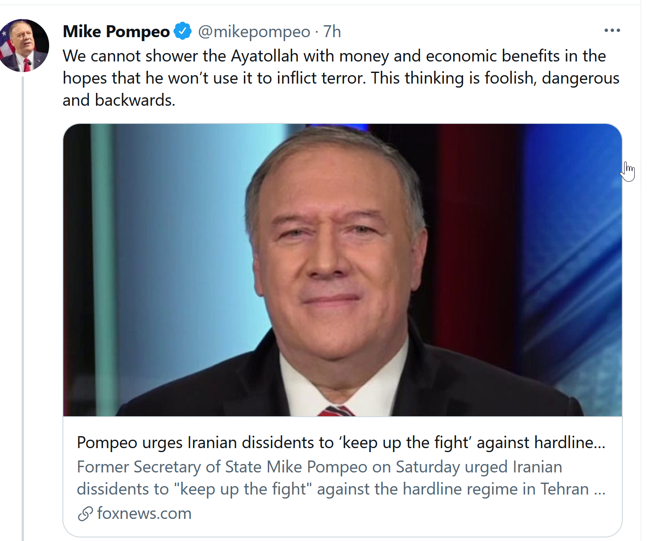This screenshot has height=541, width=648.
Task: Click the card description starting 'Former Secretary of State'
Action: pyautogui.click(x=341, y=478)
